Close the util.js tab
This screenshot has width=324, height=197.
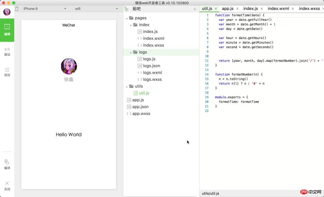click(216, 9)
